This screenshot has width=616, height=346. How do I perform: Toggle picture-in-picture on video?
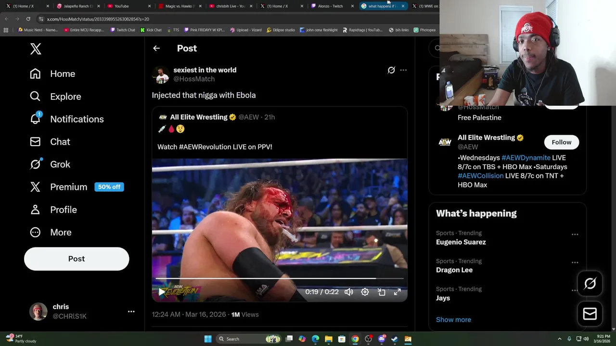coord(381,292)
